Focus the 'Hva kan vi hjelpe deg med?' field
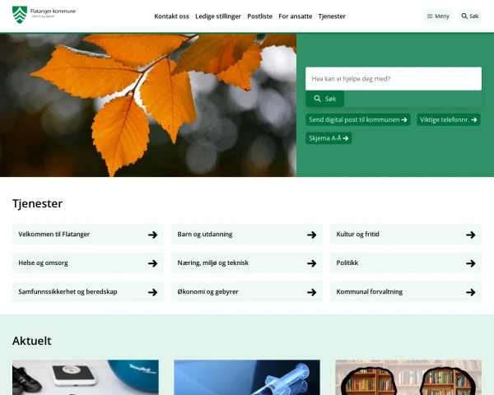The height and width of the screenshot is (395, 494). coord(393,79)
